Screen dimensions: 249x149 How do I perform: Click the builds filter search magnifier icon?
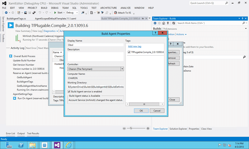pyautogui.click(x=244, y=57)
